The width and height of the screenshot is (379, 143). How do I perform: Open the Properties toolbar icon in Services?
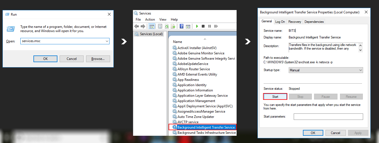click(x=160, y=26)
